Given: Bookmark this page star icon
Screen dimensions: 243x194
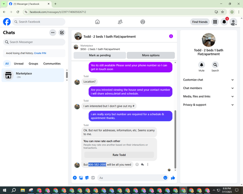Looking at the screenshot, I should 223,12.
